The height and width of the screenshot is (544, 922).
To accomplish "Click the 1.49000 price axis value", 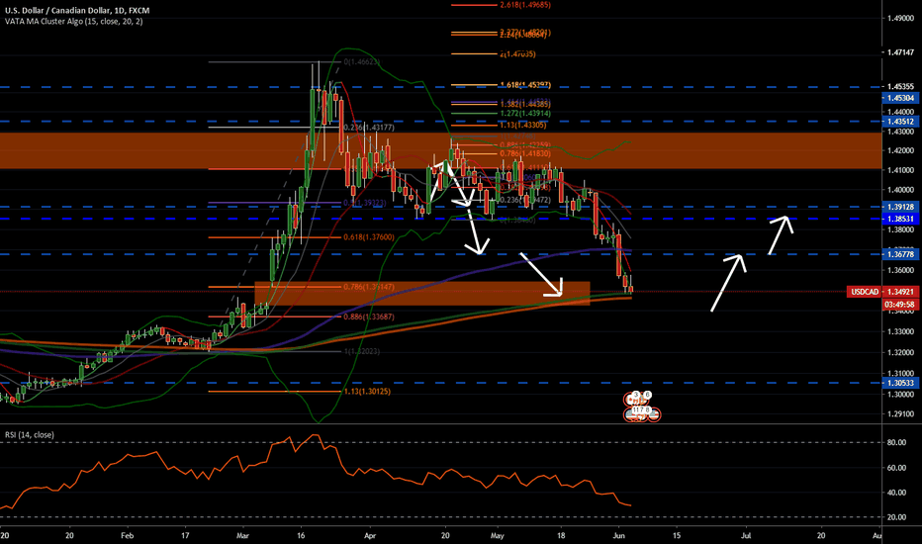I will click(900, 18).
